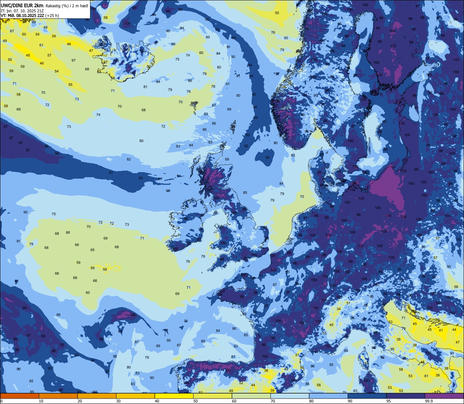464x404 pixels.
Task: Click the medium blue 80–90 legend segment
Action: pos(328,396)
